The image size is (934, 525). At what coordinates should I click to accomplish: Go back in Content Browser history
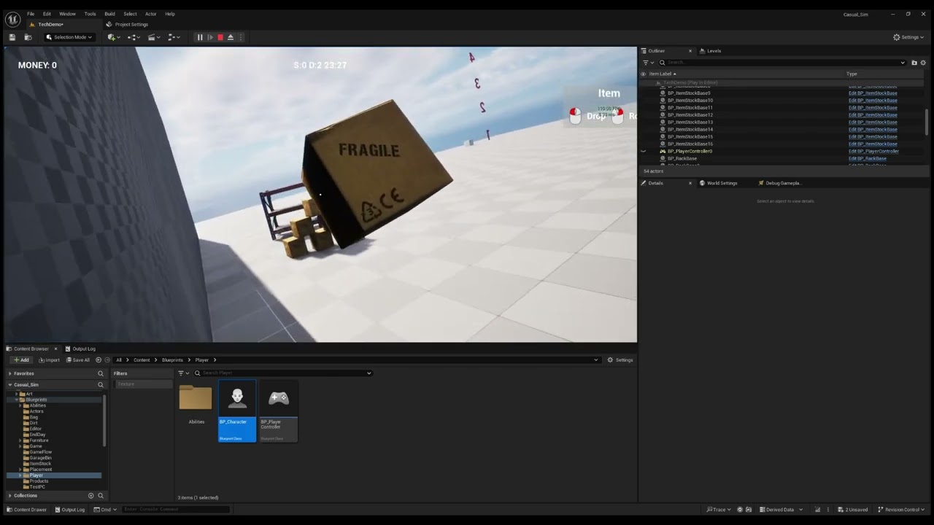99,359
